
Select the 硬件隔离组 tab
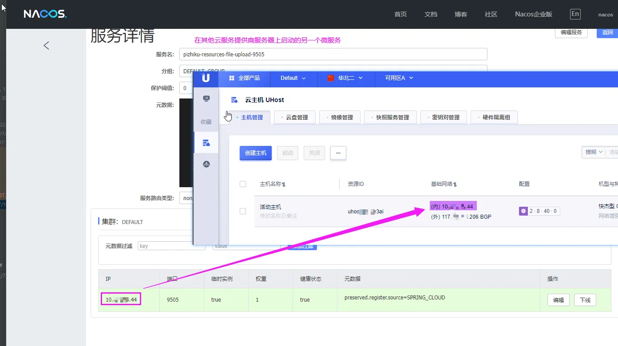coord(494,118)
